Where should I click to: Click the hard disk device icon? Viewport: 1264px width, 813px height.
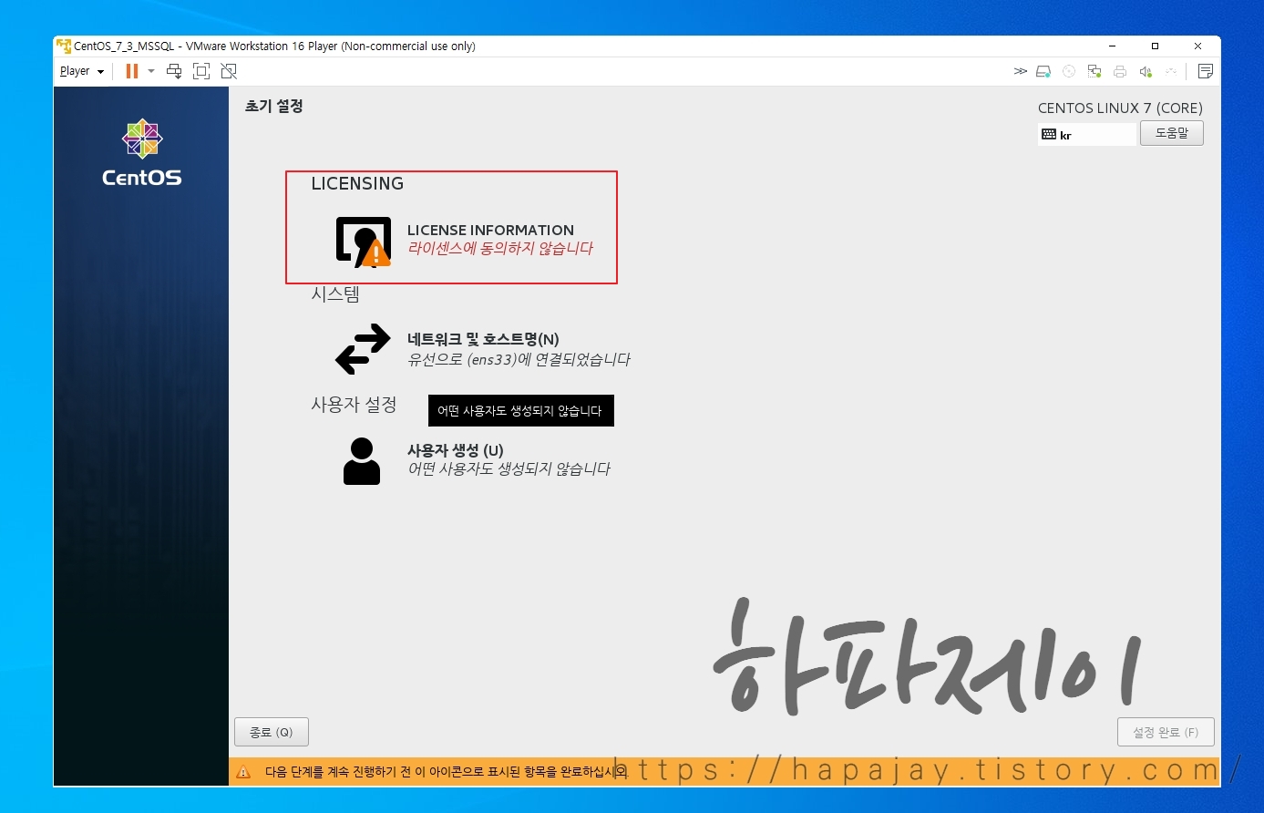[1044, 71]
